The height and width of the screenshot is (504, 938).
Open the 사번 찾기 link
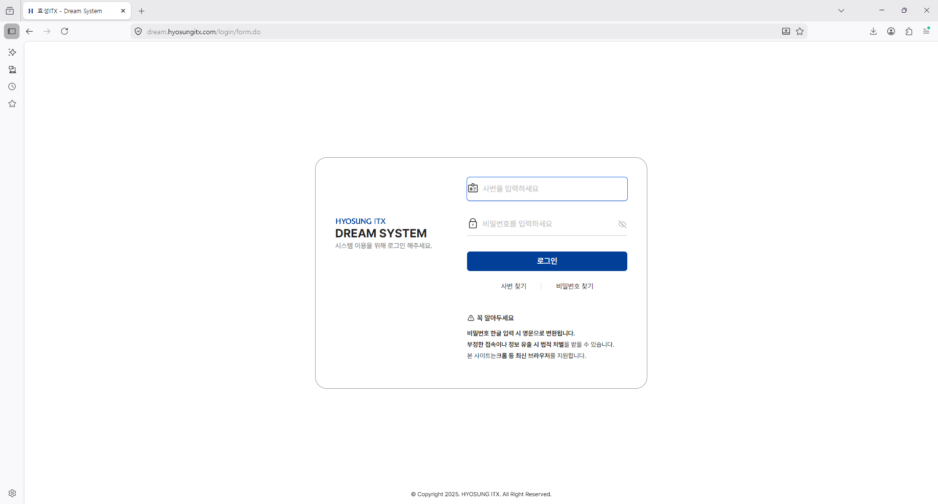point(513,286)
